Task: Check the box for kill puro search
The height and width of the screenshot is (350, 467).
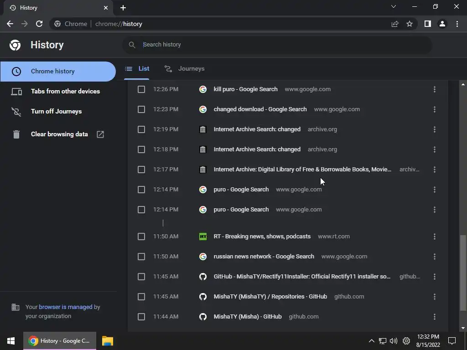Action: pyautogui.click(x=141, y=89)
